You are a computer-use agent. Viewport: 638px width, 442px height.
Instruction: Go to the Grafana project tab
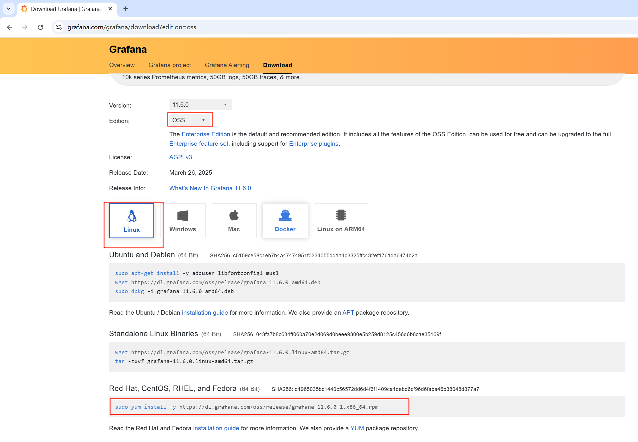[x=169, y=65]
